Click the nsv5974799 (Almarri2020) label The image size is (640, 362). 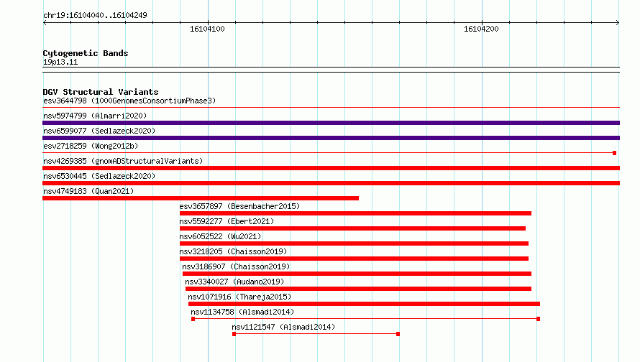pyautogui.click(x=95, y=116)
